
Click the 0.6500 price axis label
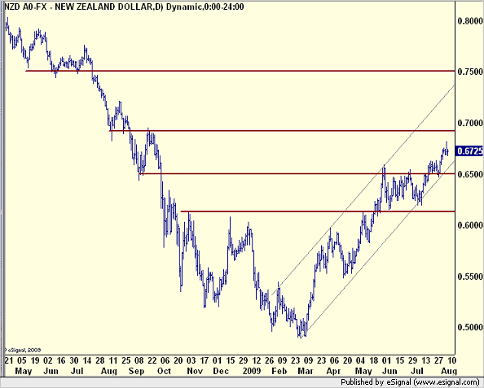pyautogui.click(x=470, y=174)
